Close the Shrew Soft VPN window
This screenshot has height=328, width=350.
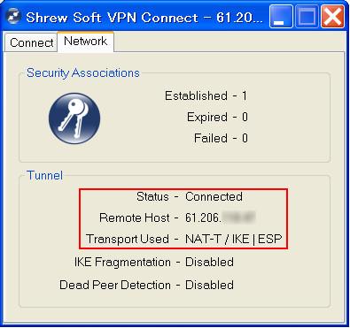click(332, 18)
